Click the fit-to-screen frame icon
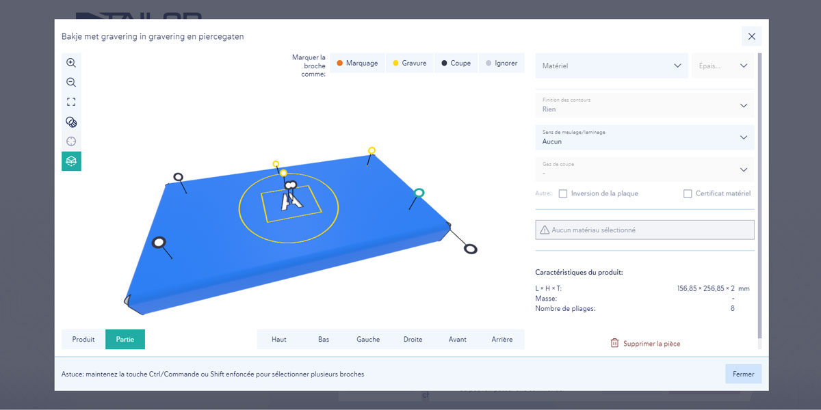The image size is (821, 410). click(x=71, y=102)
